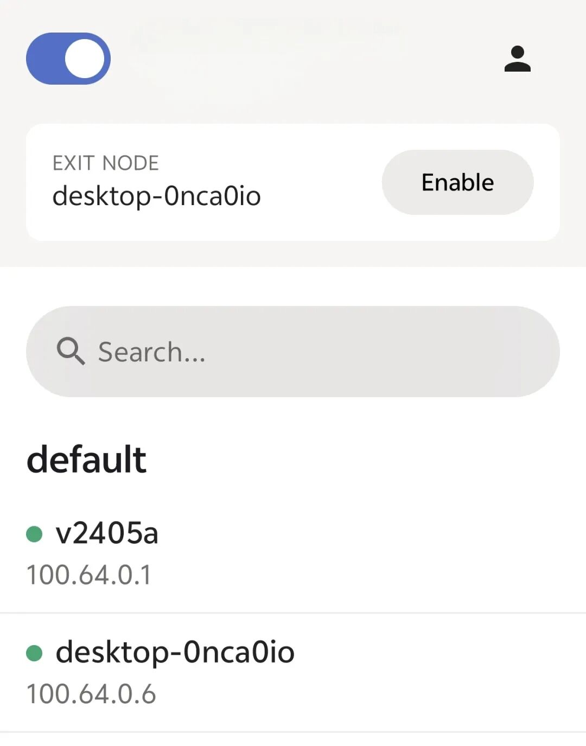Open the user account profile icon
The image size is (586, 746).
tap(517, 59)
